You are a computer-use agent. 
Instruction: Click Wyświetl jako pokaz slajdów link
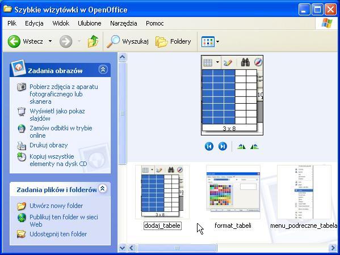pos(57,114)
